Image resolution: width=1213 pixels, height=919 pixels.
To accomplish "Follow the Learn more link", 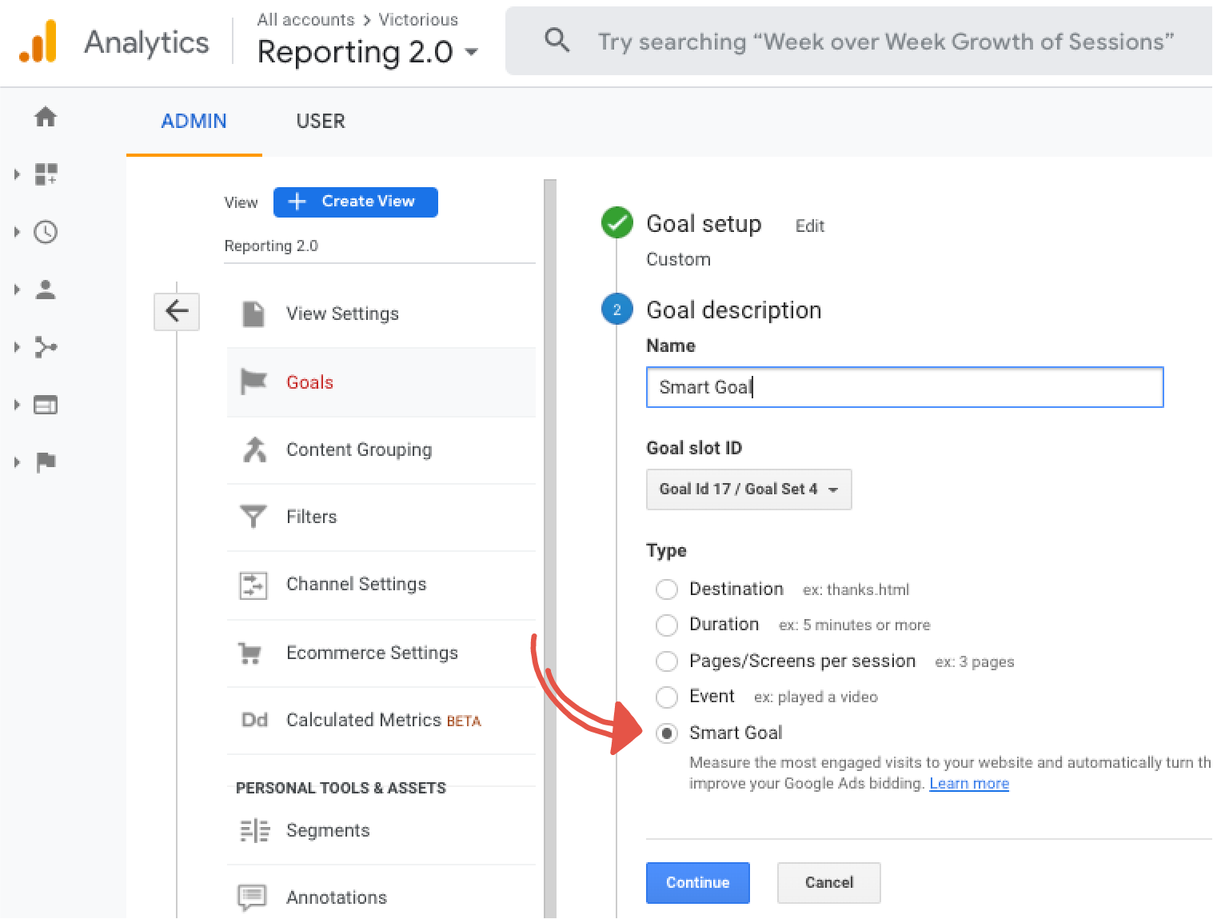I will 968,784.
